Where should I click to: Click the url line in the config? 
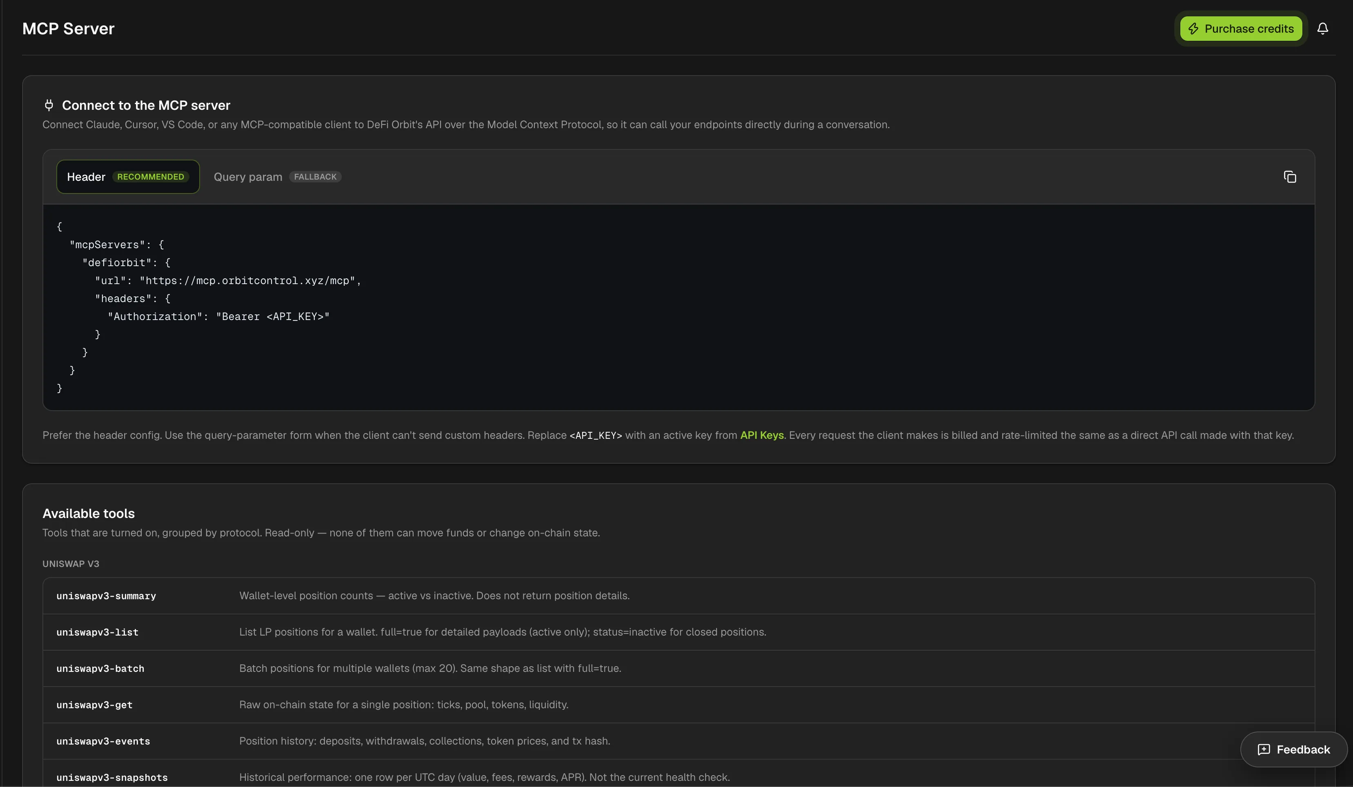point(228,281)
